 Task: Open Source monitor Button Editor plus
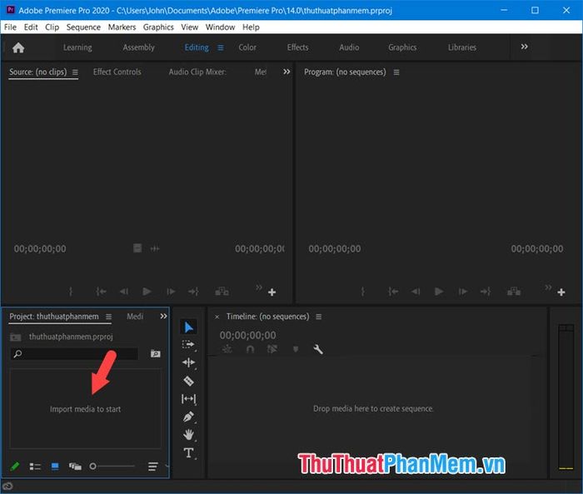point(272,292)
